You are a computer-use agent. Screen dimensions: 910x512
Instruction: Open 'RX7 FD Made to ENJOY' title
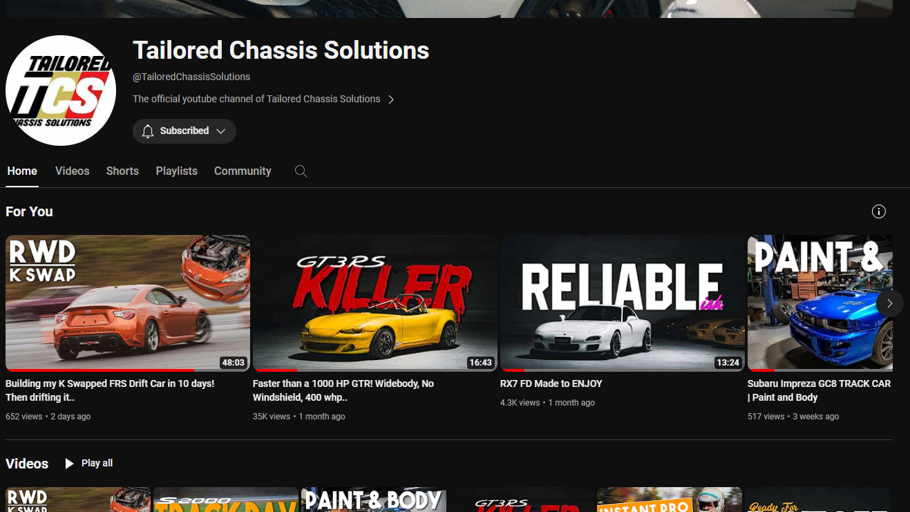[x=551, y=383]
